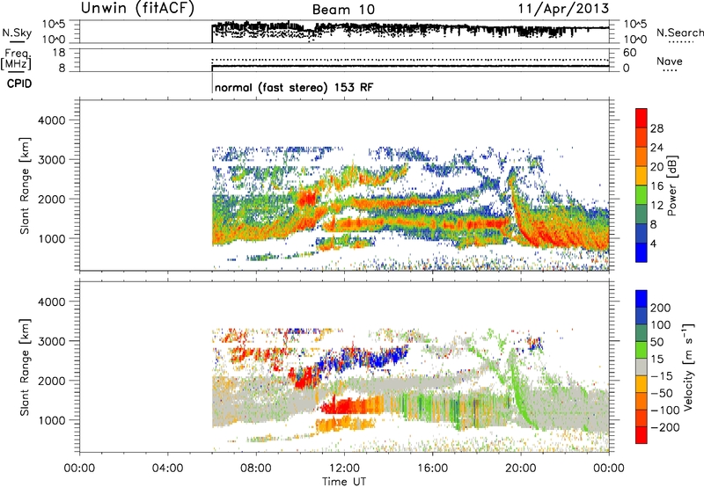The height and width of the screenshot is (487, 704).
Task: Click the 'Power [dB]' colorbar label
Action: (672, 185)
